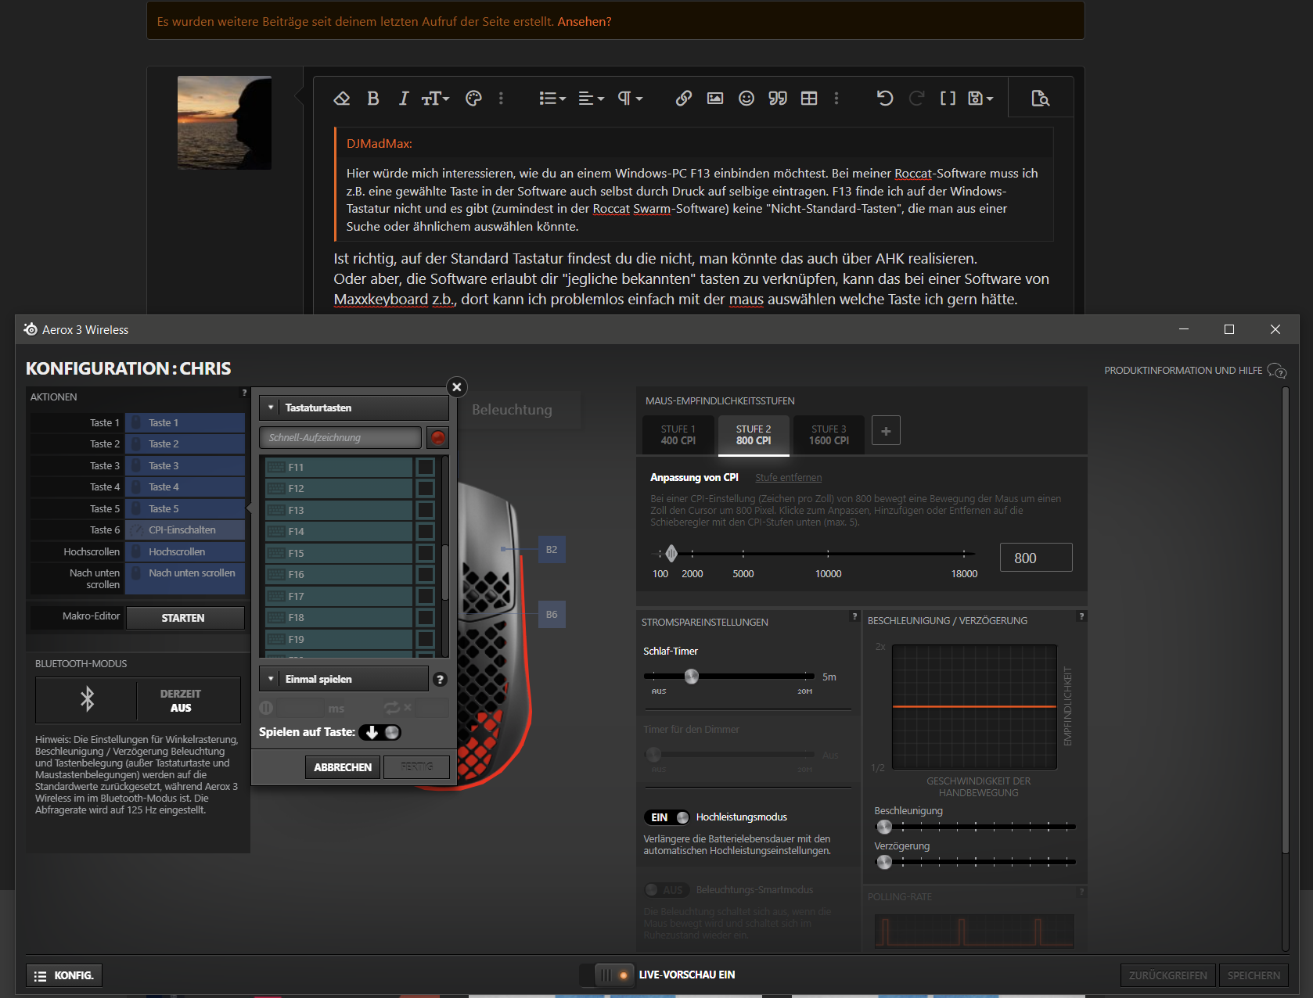The height and width of the screenshot is (998, 1313).
Task: Open the paragraph format dropdown
Action: click(631, 99)
